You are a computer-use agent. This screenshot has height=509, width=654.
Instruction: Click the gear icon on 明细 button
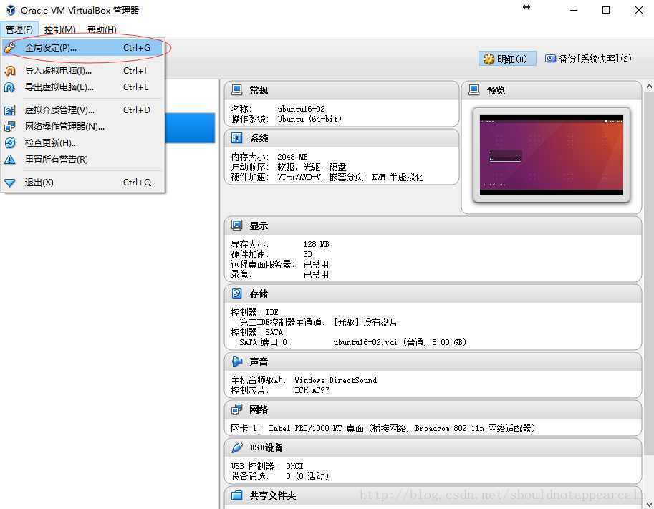pyautogui.click(x=489, y=59)
